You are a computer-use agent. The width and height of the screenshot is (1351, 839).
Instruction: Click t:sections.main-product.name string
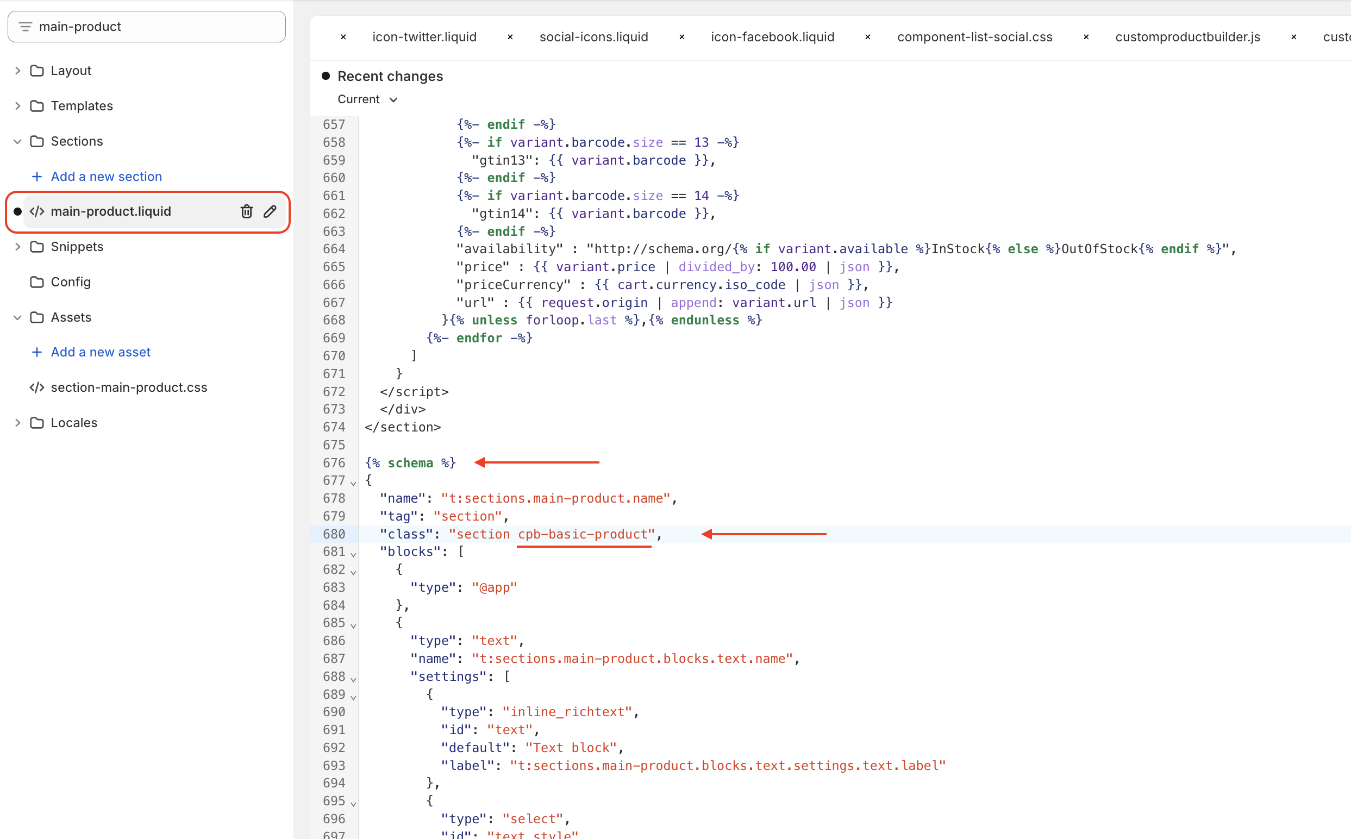pos(556,498)
